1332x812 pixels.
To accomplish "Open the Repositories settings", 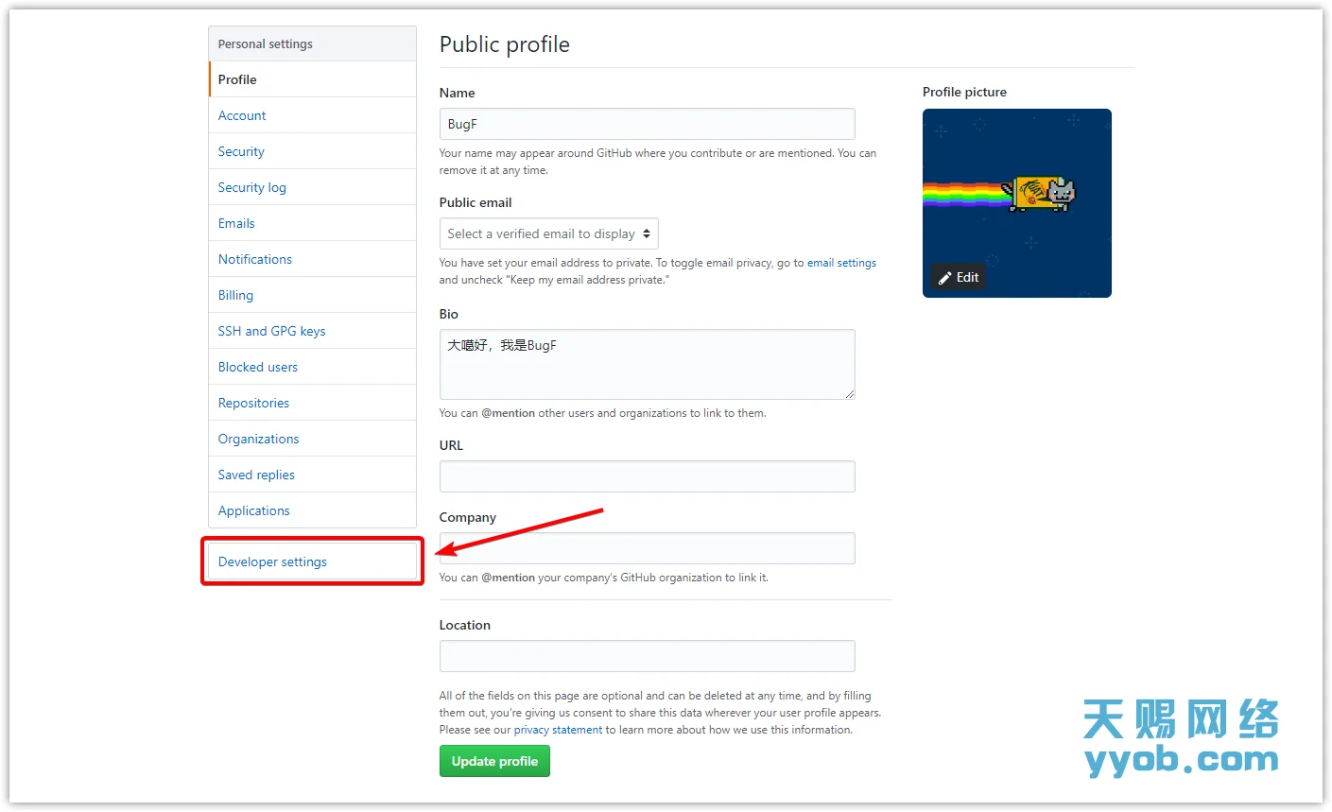I will click(252, 403).
